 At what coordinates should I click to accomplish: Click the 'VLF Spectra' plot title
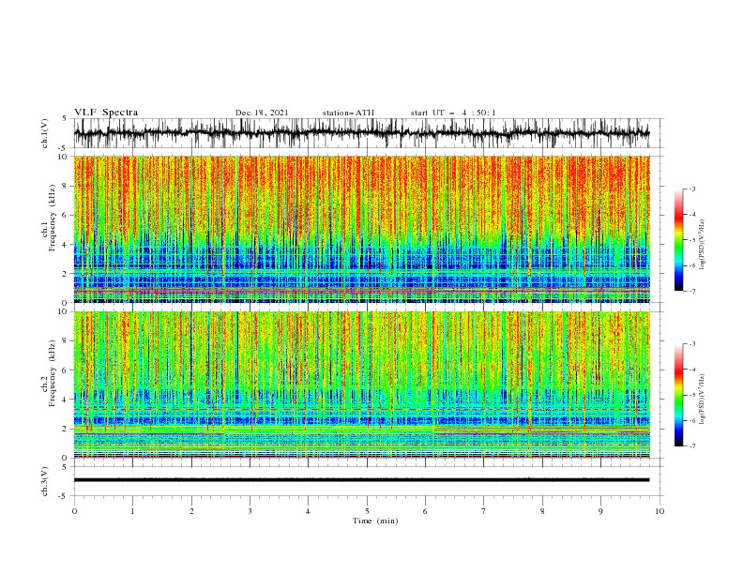(x=106, y=113)
